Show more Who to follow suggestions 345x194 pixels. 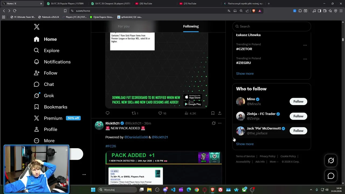click(x=245, y=144)
